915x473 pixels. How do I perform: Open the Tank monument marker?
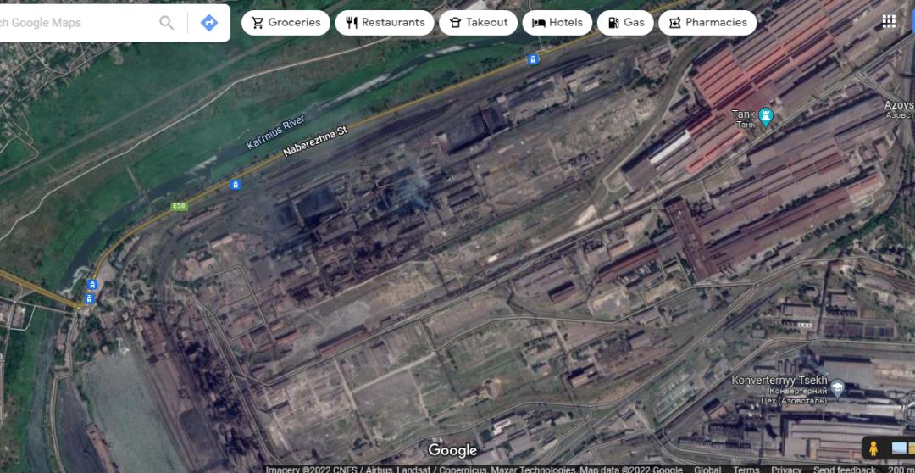(x=766, y=117)
